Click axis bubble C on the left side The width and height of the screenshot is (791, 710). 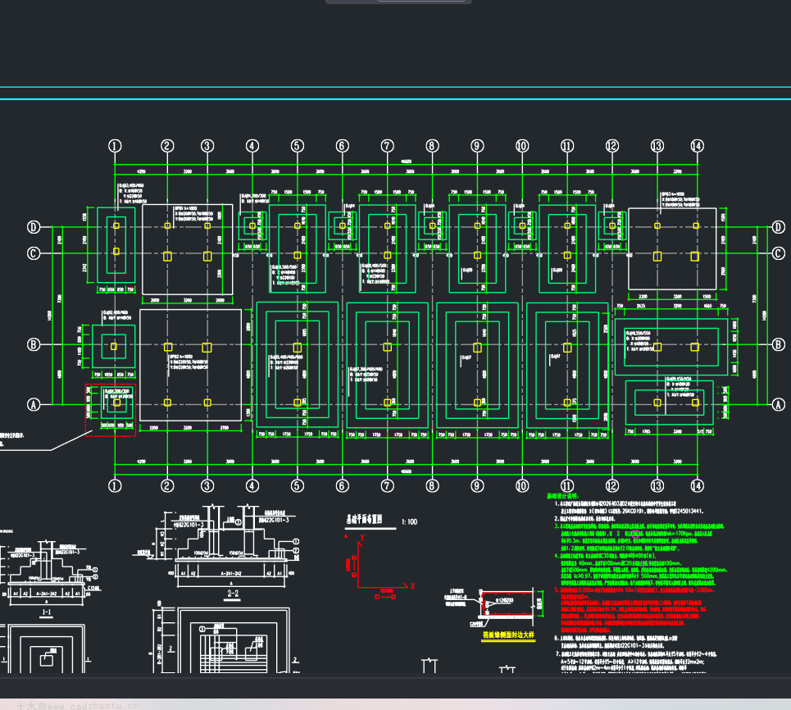[x=34, y=253]
